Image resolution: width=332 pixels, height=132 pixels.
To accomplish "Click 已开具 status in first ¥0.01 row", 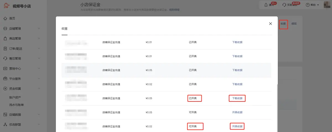I will [x=193, y=42].
